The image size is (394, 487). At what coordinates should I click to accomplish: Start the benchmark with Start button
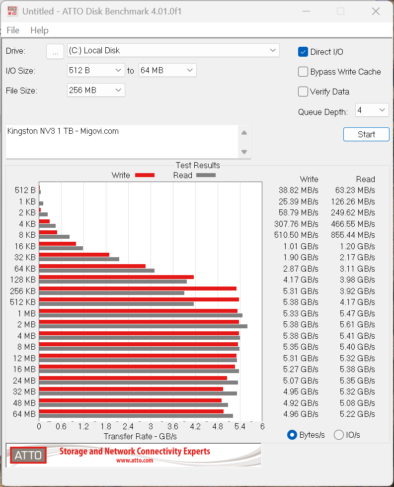(366, 134)
